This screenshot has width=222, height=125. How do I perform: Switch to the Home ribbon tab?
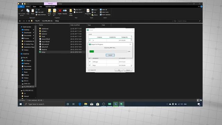tap(28, 7)
